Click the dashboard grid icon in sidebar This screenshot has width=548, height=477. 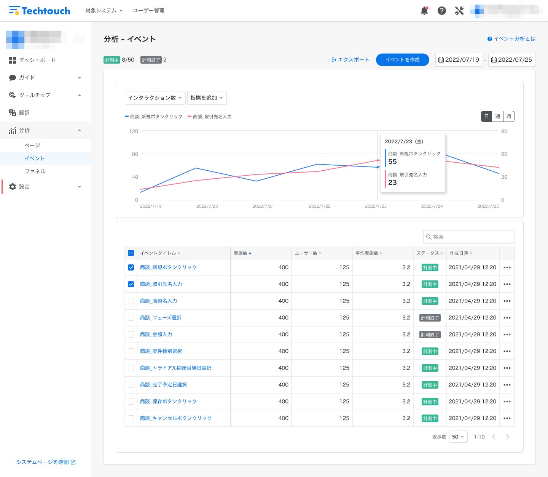pos(13,60)
